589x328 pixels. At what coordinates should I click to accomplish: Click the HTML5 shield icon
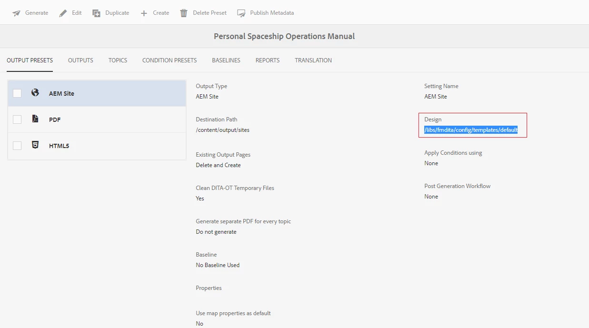(35, 145)
